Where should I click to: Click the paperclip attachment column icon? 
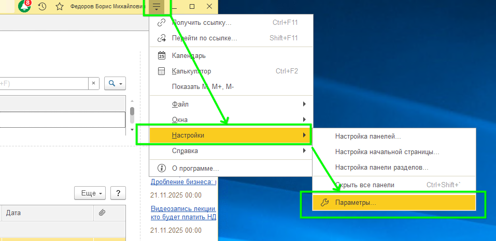pyautogui.click(x=102, y=213)
